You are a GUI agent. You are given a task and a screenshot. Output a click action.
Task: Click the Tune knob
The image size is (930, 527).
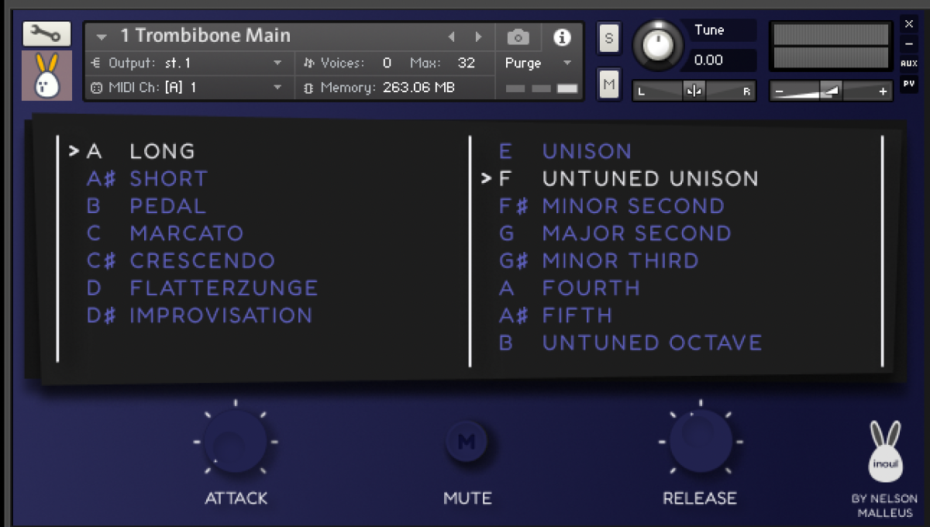[x=657, y=45]
